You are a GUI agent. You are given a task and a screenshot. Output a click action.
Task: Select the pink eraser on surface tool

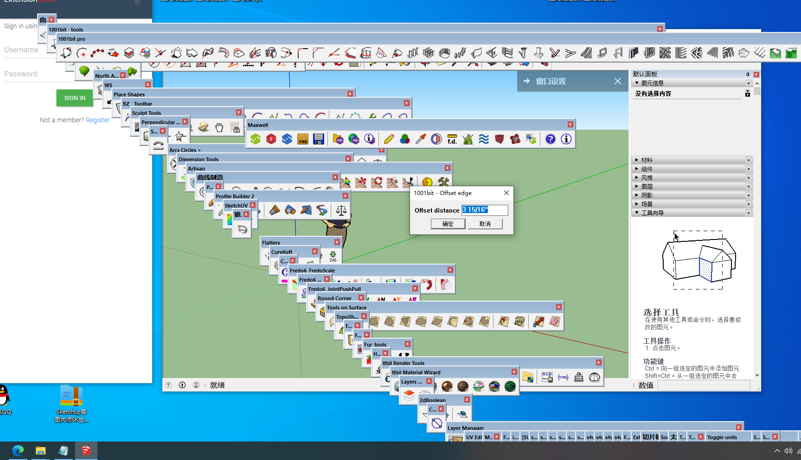[555, 321]
